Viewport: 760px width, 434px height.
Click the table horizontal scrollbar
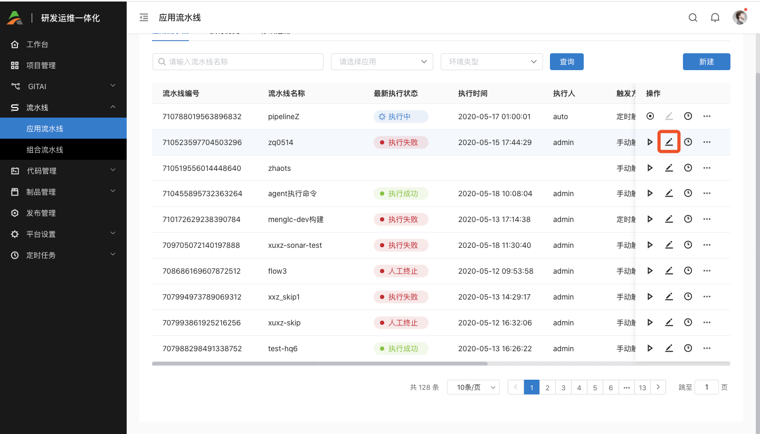coord(320,363)
